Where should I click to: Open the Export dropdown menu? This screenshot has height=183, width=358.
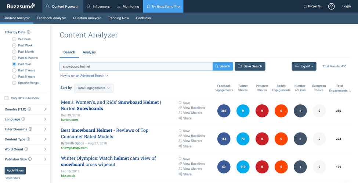coord(304,66)
